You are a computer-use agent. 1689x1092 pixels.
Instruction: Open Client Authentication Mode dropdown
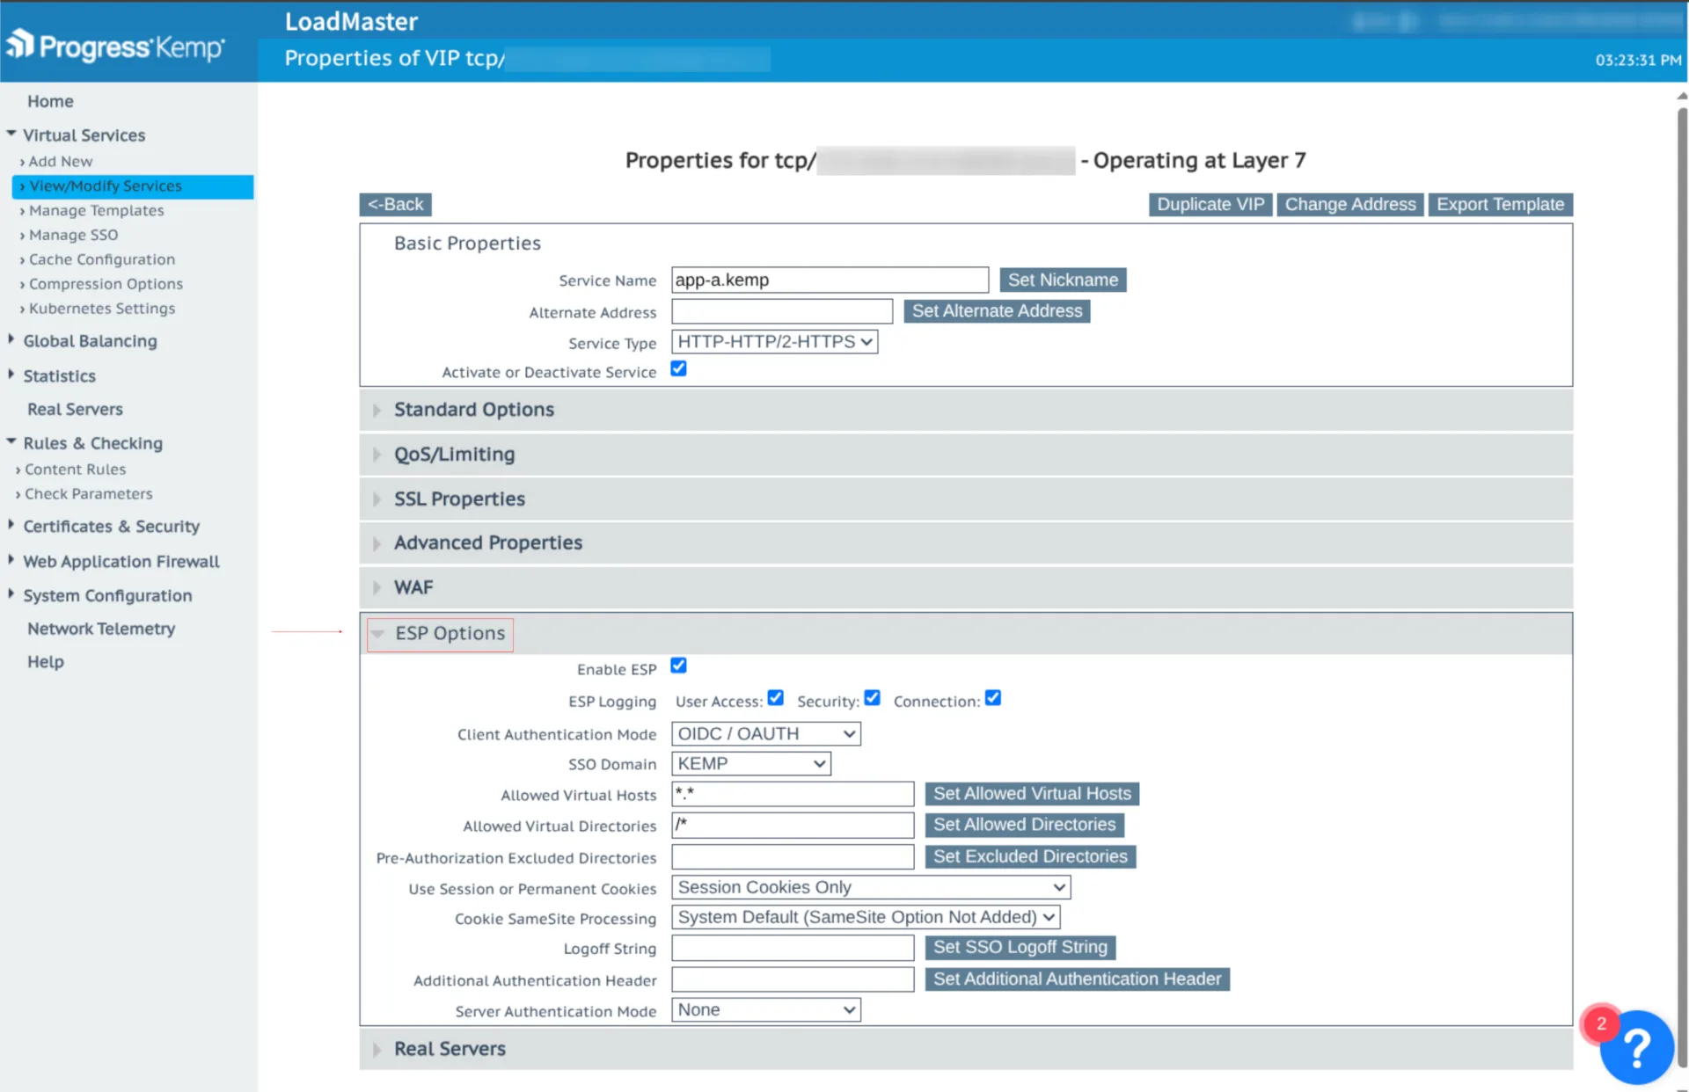coord(765,734)
